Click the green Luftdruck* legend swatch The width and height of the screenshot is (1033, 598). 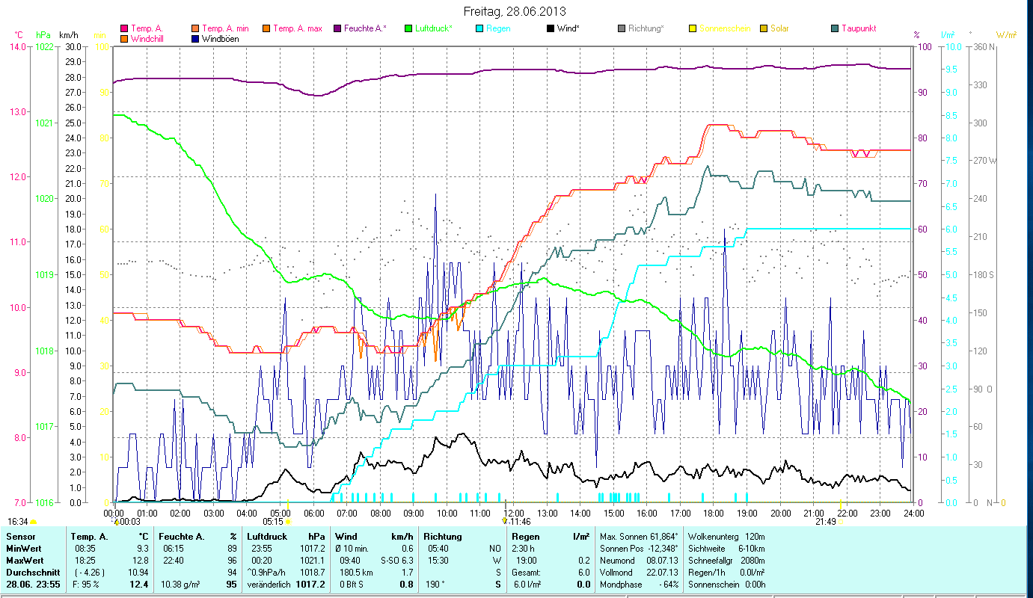click(x=408, y=29)
